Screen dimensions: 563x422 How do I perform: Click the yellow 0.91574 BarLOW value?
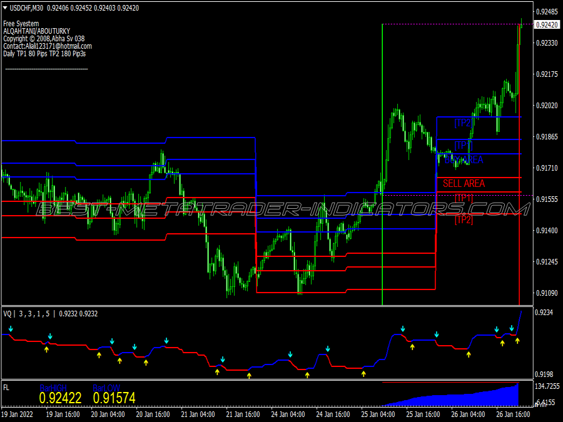pyautogui.click(x=114, y=398)
